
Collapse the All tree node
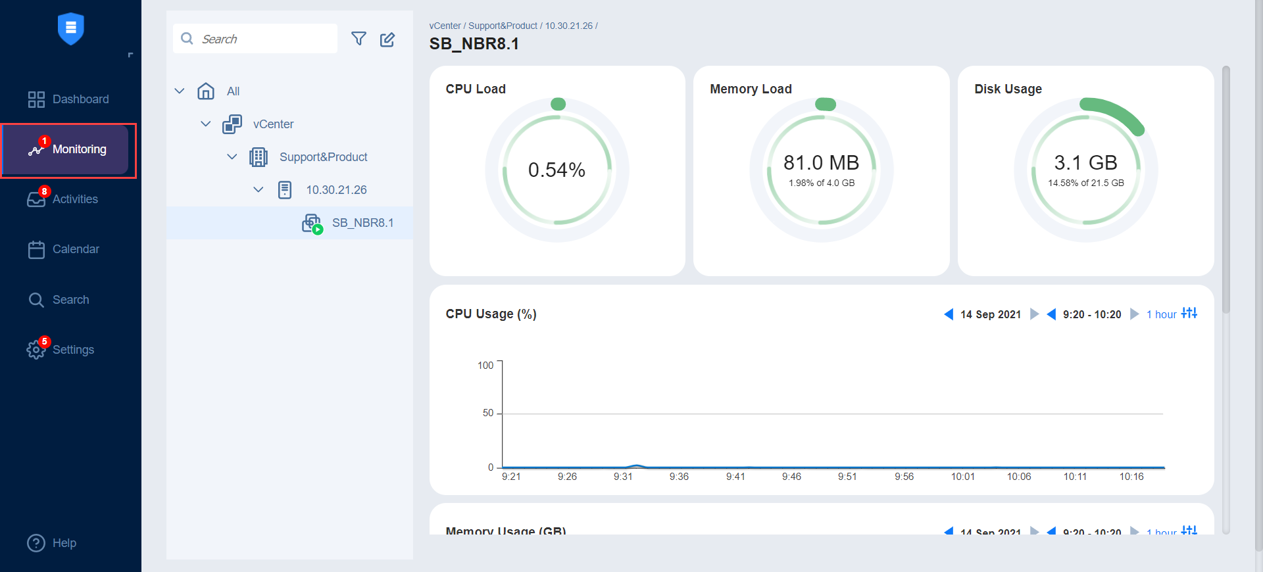pos(180,91)
